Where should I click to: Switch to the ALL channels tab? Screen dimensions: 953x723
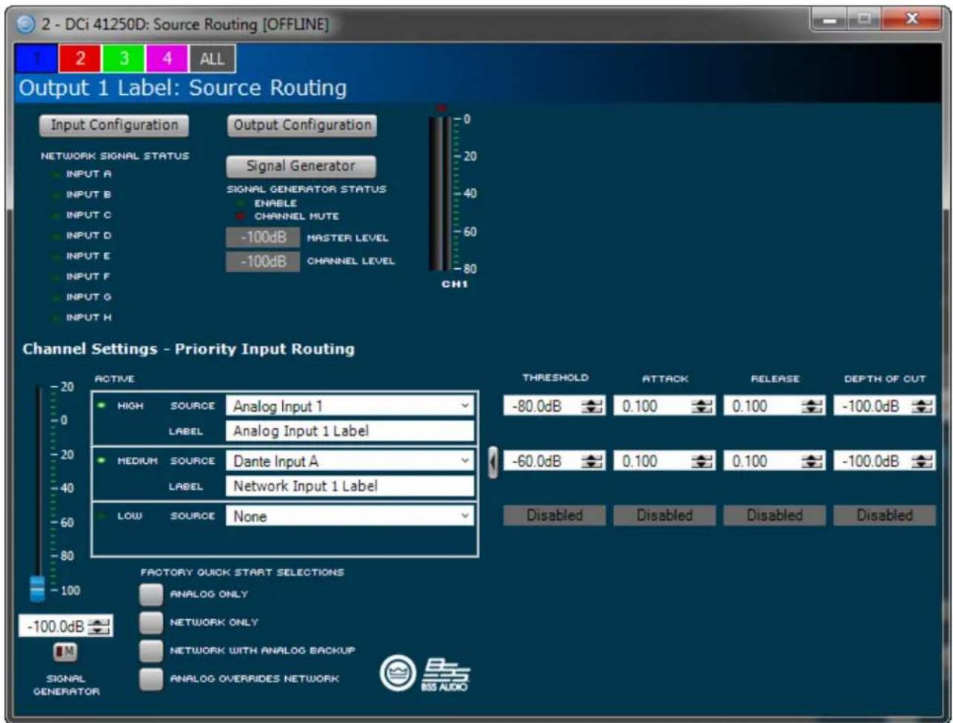213,59
